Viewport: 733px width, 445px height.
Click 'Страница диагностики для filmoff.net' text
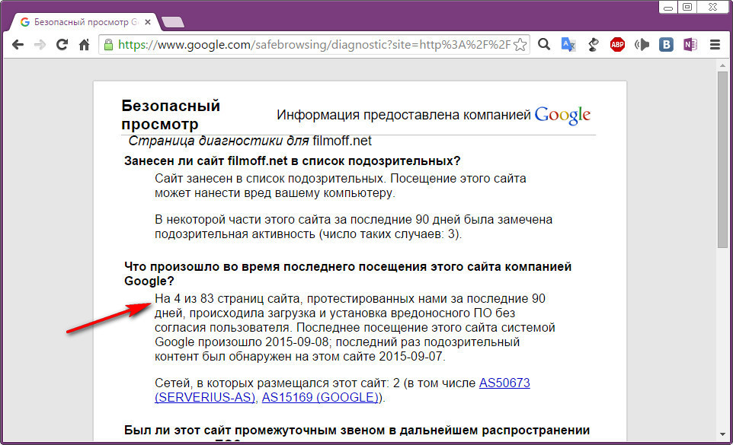pyautogui.click(x=250, y=141)
